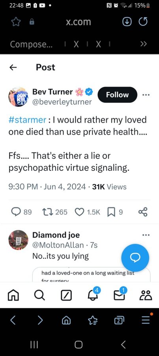Open communities people icon
Screen dimensions: 159x356
[146, 295]
